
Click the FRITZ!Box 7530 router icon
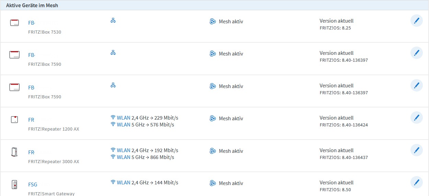[x=14, y=23]
